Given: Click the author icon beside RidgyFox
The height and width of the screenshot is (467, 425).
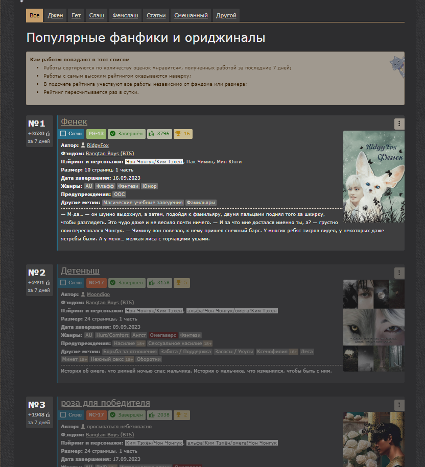Looking at the screenshot, I should (x=83, y=145).
